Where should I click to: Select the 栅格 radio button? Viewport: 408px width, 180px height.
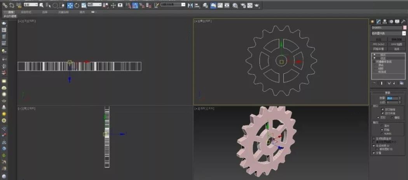[392, 117]
